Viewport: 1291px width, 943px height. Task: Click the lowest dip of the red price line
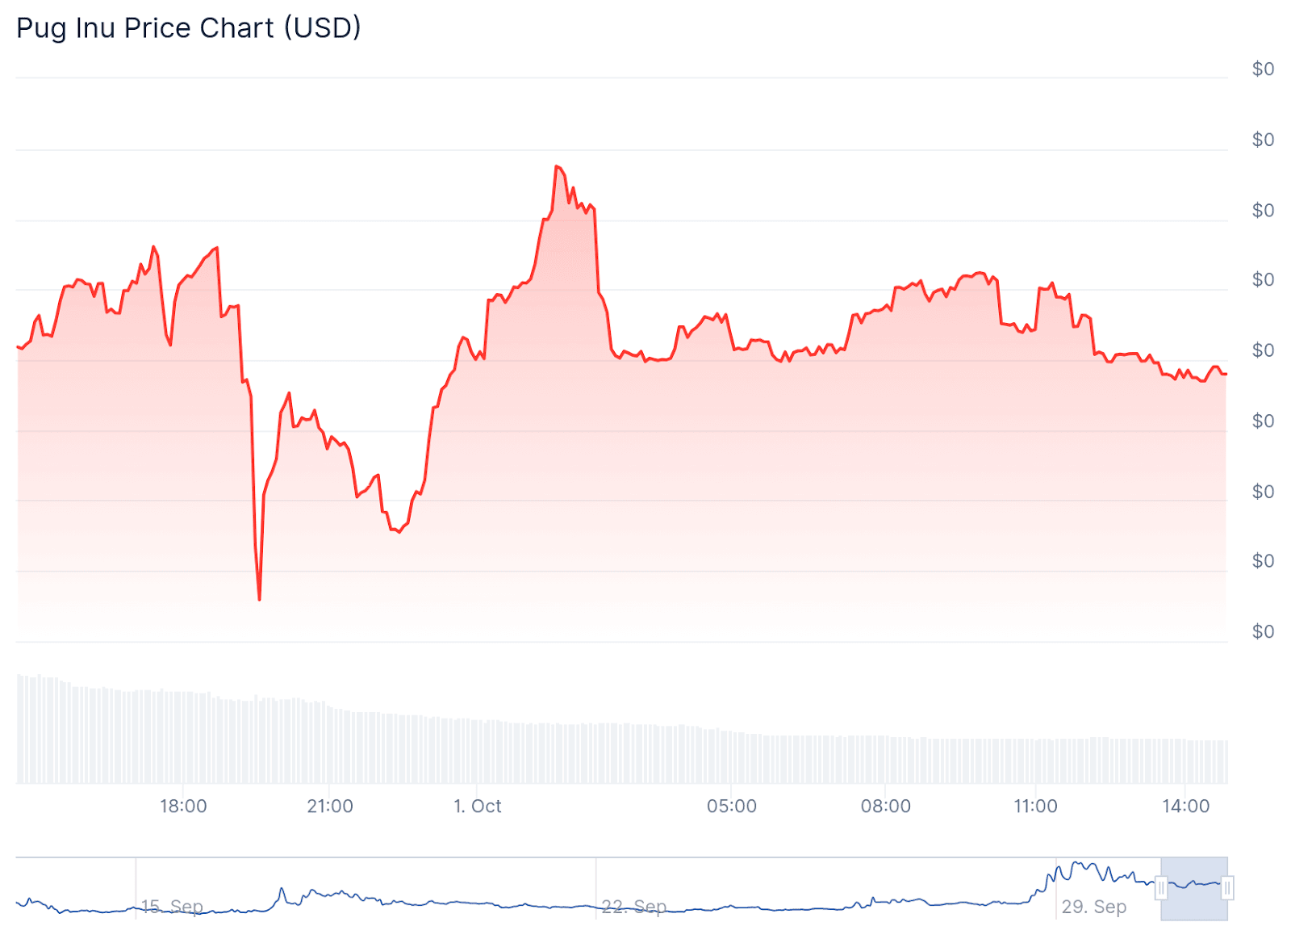(x=259, y=599)
